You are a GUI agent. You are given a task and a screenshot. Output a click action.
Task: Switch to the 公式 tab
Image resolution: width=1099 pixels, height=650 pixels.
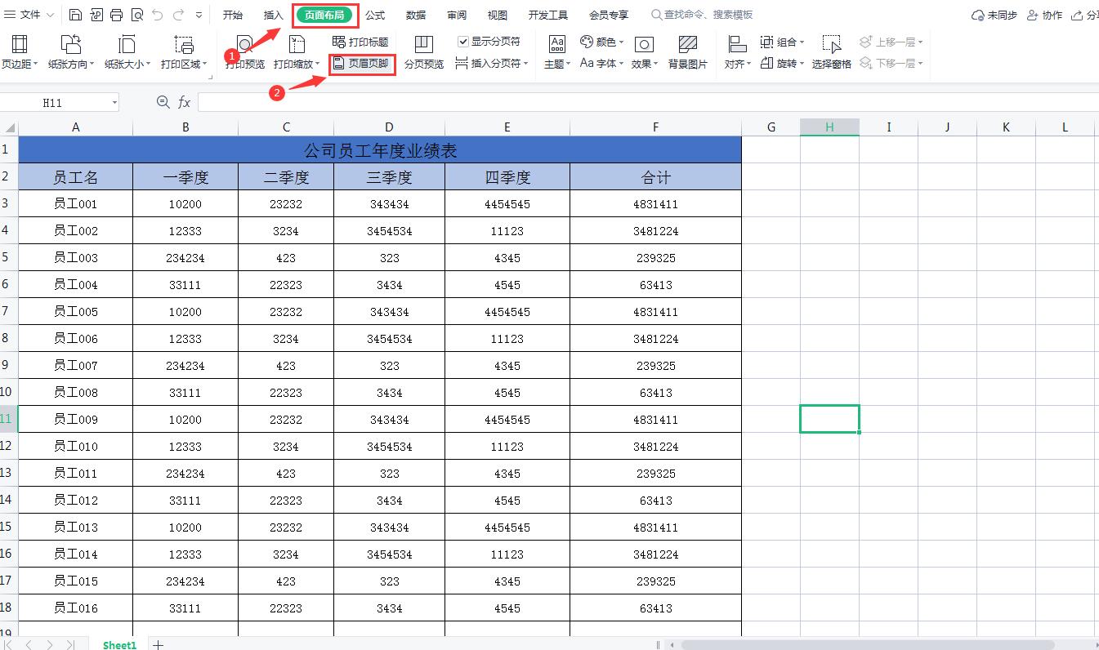[x=375, y=15]
